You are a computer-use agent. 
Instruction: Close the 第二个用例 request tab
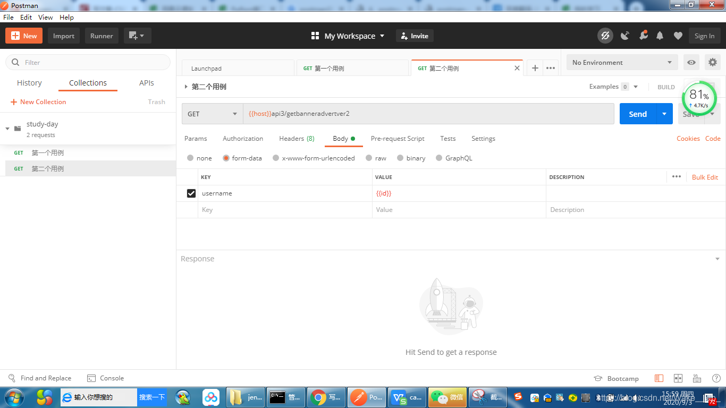[517, 68]
